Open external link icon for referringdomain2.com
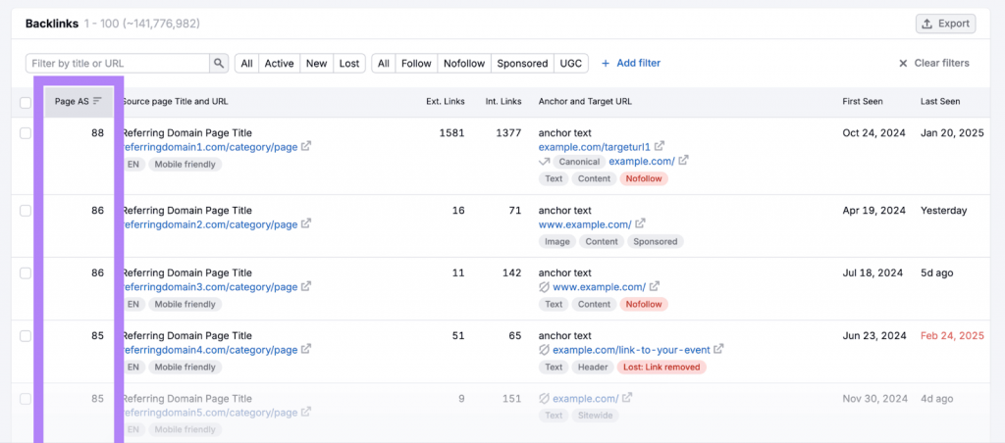Image resolution: width=1005 pixels, height=443 pixels. click(x=306, y=224)
